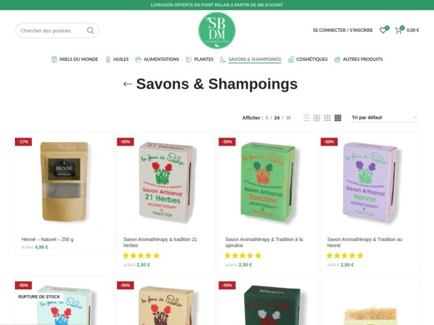Select four-column grid view icon
The image size is (434, 325).
pos(338,118)
